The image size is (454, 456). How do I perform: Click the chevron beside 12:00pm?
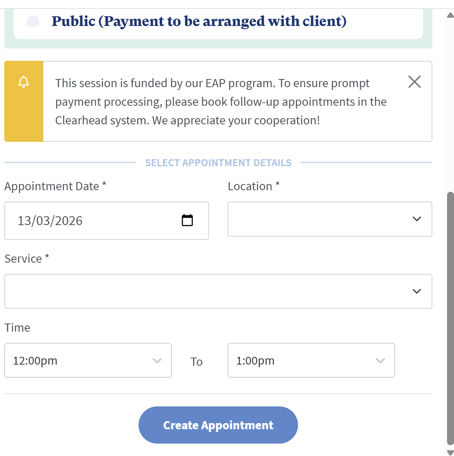[157, 361]
